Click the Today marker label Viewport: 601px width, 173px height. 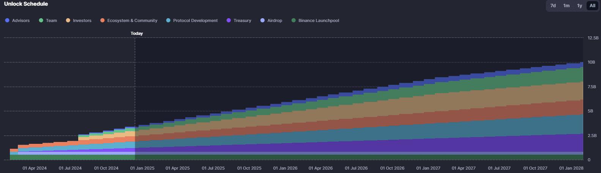tap(137, 33)
